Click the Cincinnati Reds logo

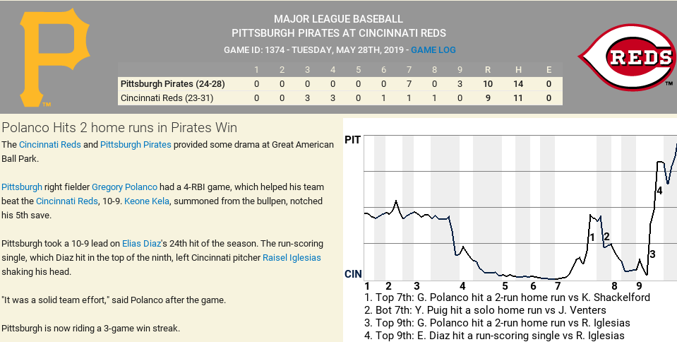click(626, 57)
